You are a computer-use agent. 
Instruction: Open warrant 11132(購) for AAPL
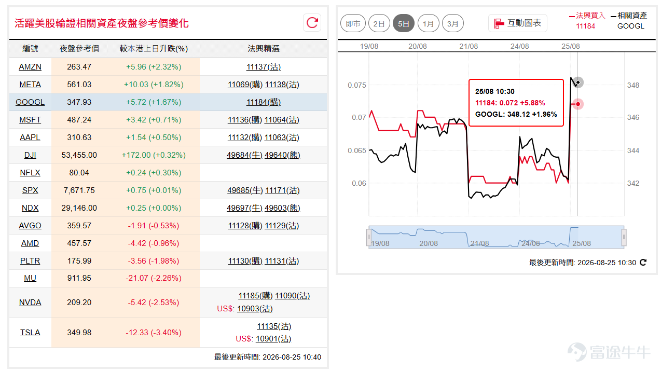click(x=245, y=138)
